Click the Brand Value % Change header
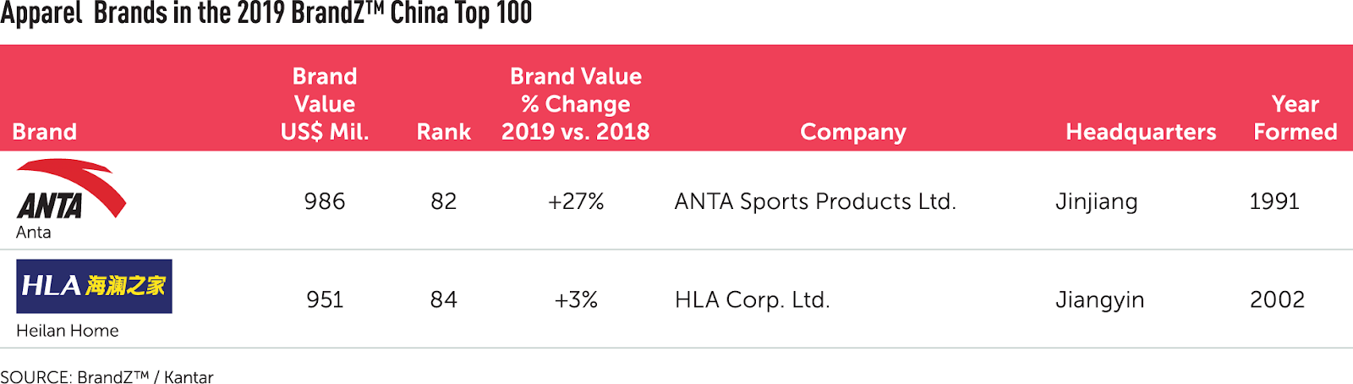Image resolution: width=1353 pixels, height=384 pixels. pos(576,104)
